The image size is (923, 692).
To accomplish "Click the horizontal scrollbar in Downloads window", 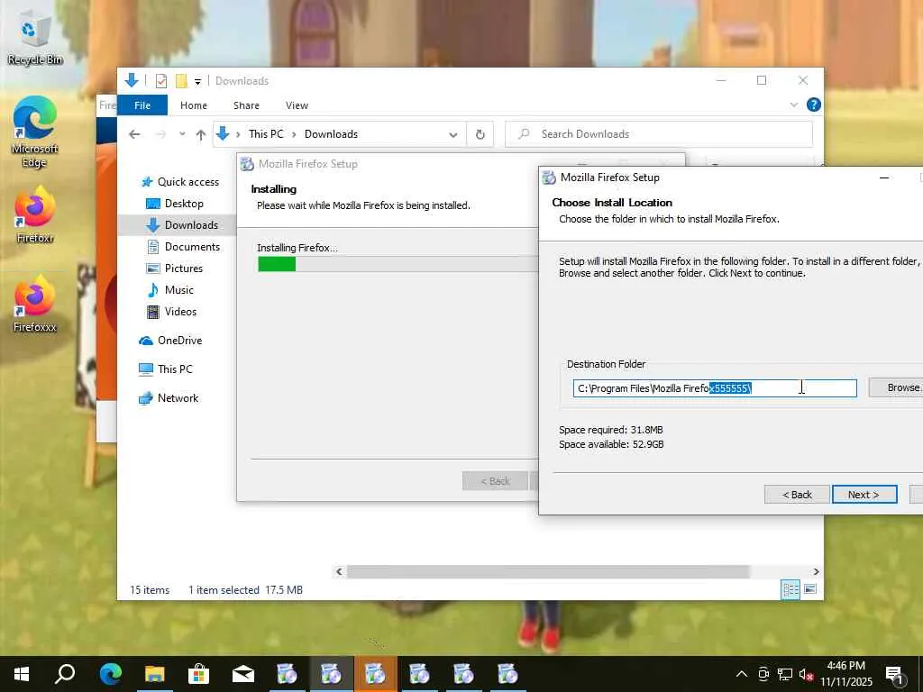I will pos(547,571).
